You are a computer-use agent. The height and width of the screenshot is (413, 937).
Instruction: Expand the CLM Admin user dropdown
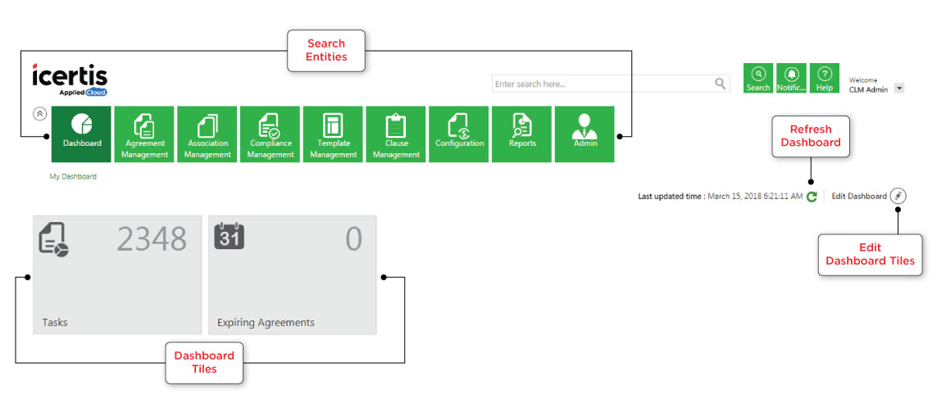899,88
